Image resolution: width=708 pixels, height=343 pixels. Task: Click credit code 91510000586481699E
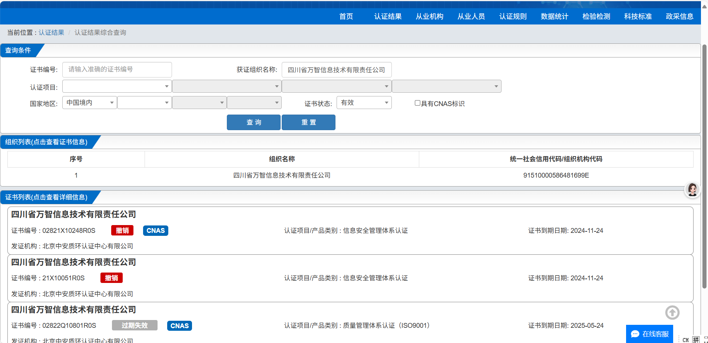pos(556,175)
